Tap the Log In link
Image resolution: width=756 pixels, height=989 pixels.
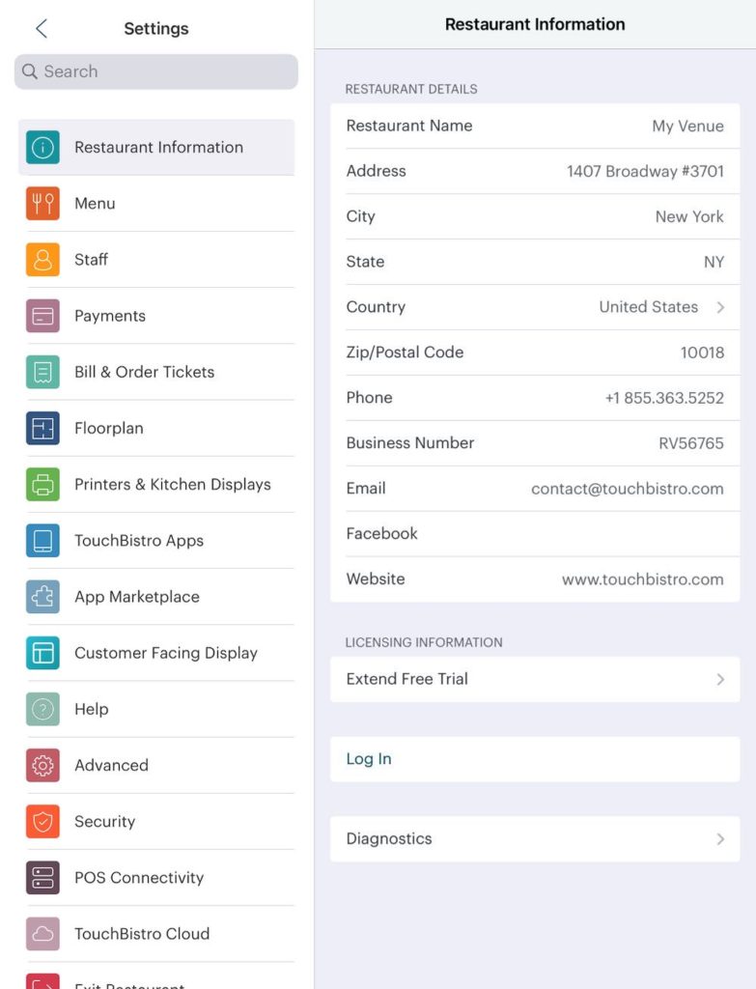tap(369, 759)
